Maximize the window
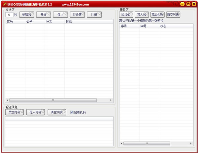198x153 pixels. coord(188,4)
